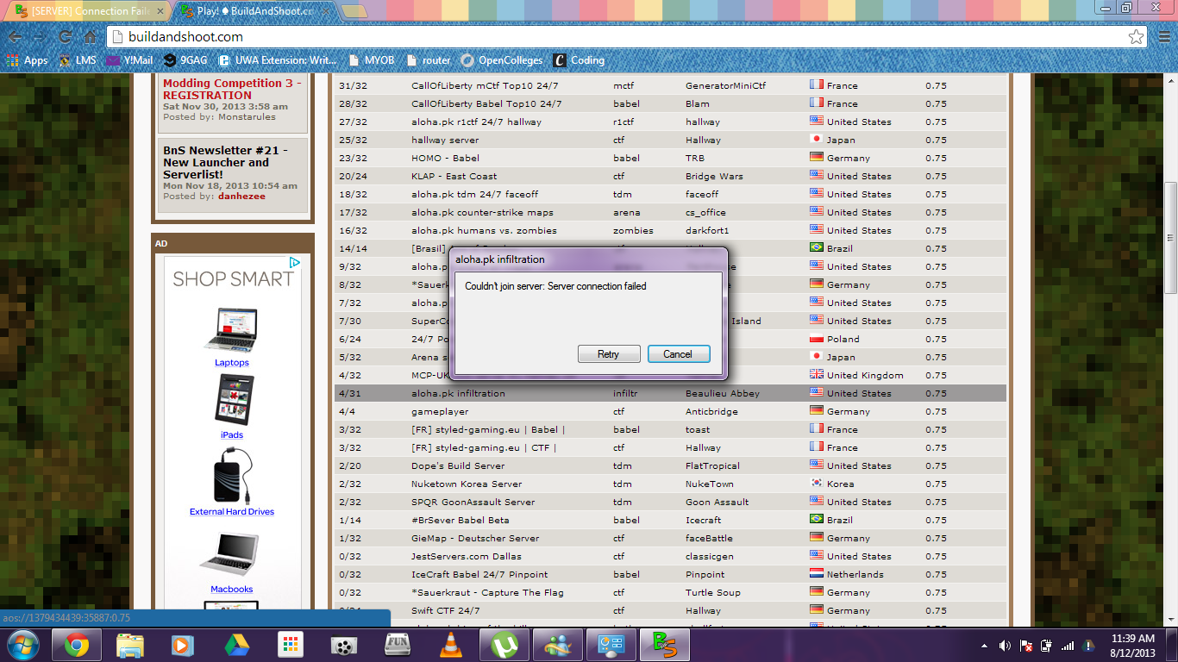The image size is (1178, 662).
Task: Click the Laptops ad link
Action: 232,363
